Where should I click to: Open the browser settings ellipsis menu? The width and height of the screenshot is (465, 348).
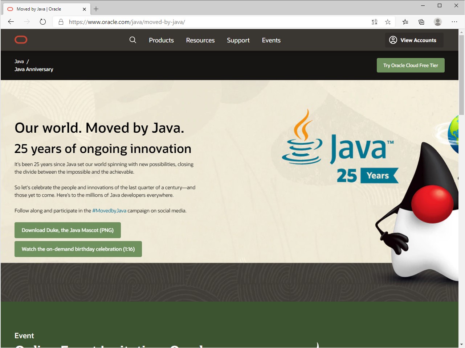pos(454,22)
